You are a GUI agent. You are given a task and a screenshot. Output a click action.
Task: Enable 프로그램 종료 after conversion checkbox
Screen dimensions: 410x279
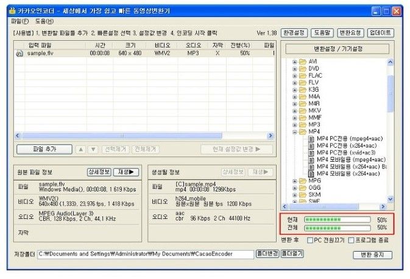coord(351,240)
